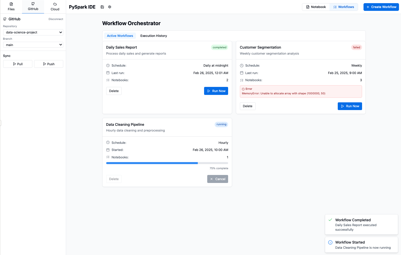The width and height of the screenshot is (401, 255).
Task: Toggle to Workflows view
Action: (x=343, y=7)
